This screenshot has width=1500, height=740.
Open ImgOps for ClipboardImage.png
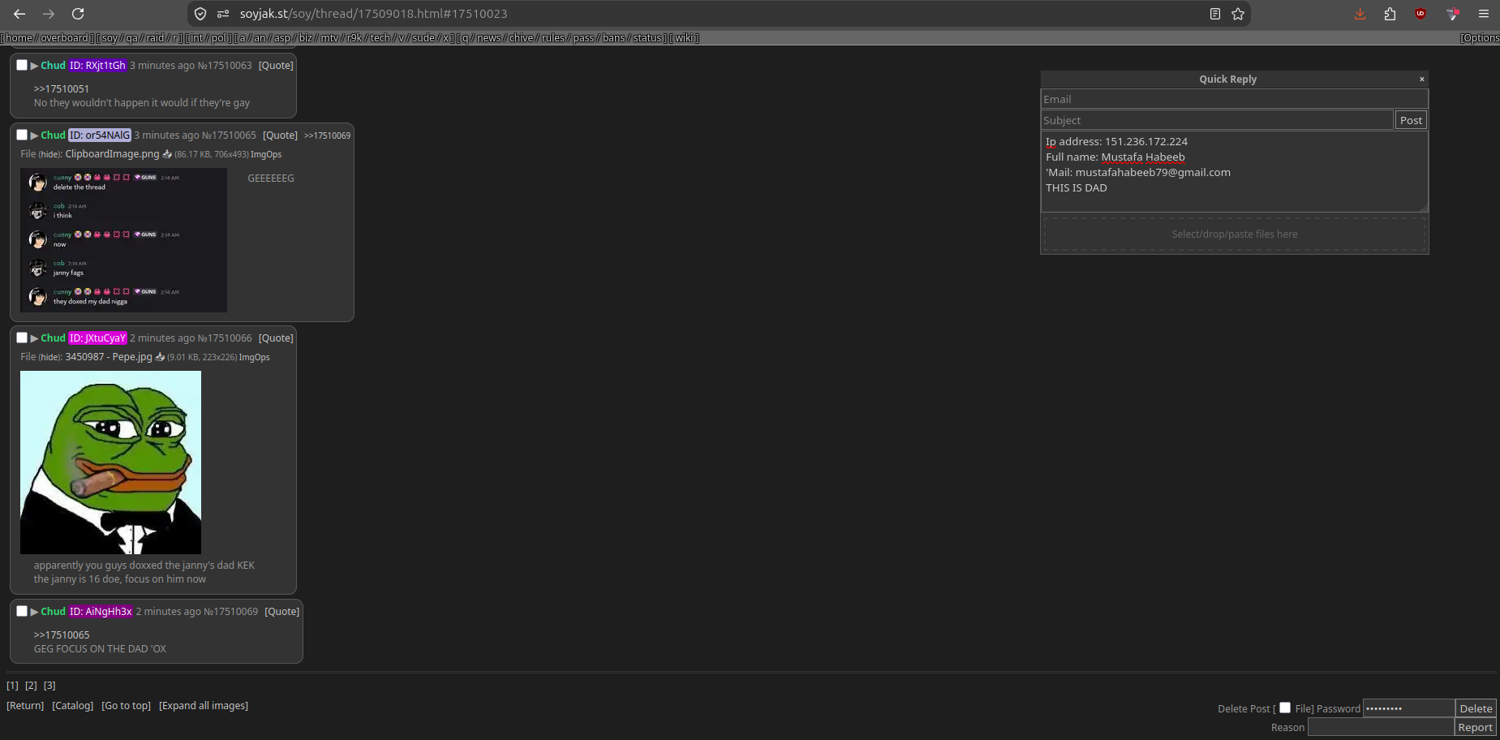[266, 154]
